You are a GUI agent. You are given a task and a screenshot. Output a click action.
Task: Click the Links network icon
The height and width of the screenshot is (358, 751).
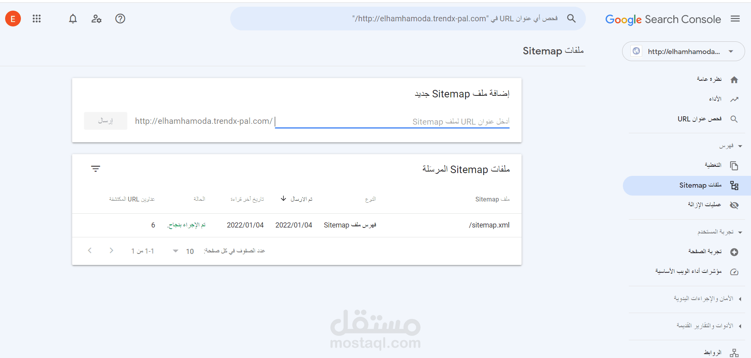tap(734, 353)
